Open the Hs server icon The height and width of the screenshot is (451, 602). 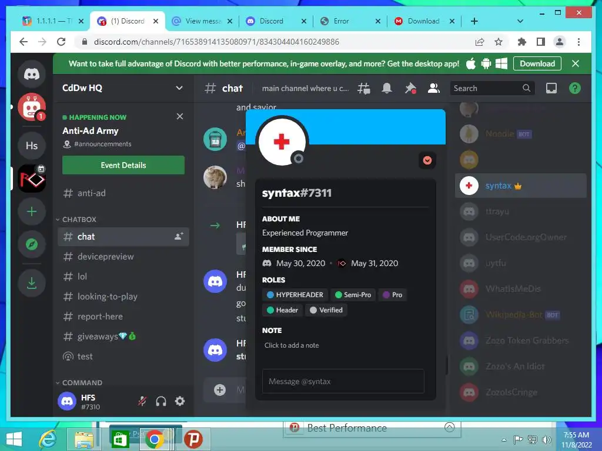coord(32,146)
